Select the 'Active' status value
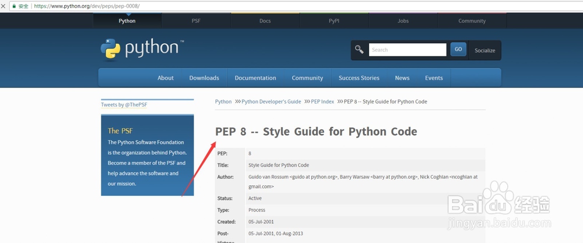Image resolution: width=583 pixels, height=243 pixels. point(255,198)
